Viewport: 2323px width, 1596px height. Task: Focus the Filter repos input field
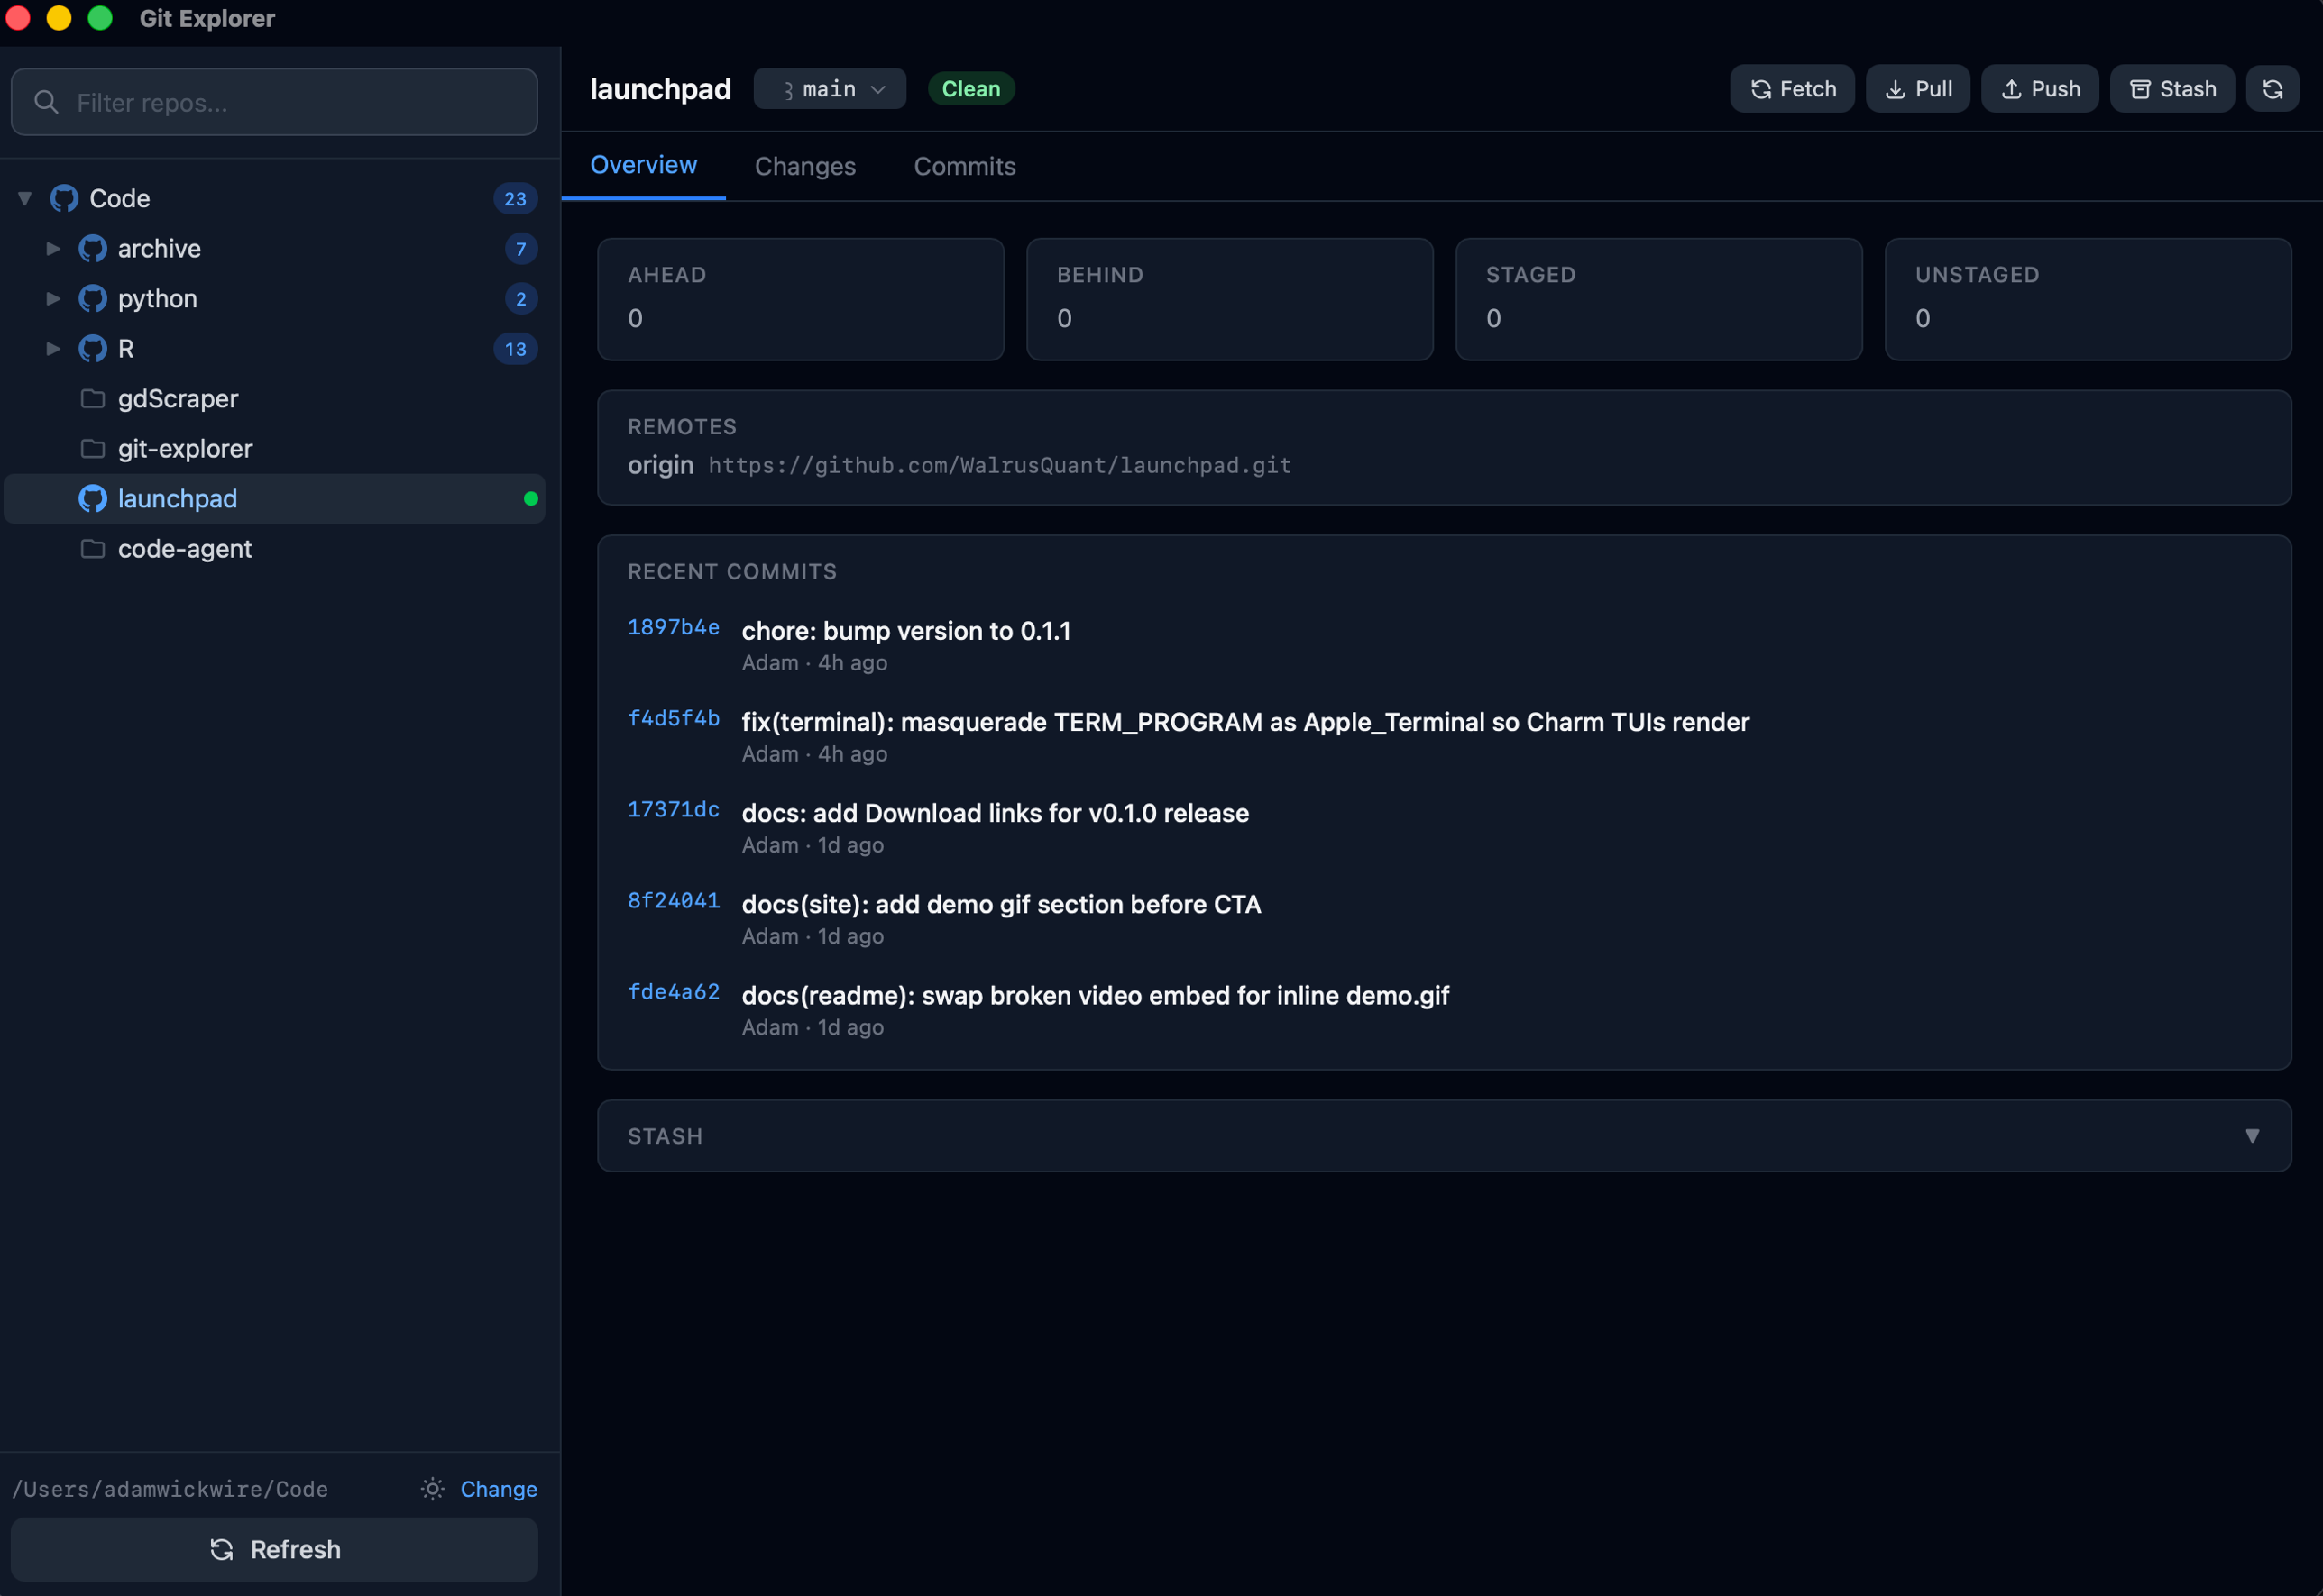point(274,102)
